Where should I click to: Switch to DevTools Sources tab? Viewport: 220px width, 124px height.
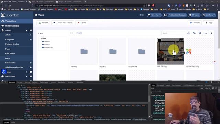point(27,82)
